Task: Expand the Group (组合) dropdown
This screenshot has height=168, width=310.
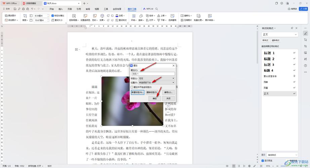Action: [x=154, y=16]
